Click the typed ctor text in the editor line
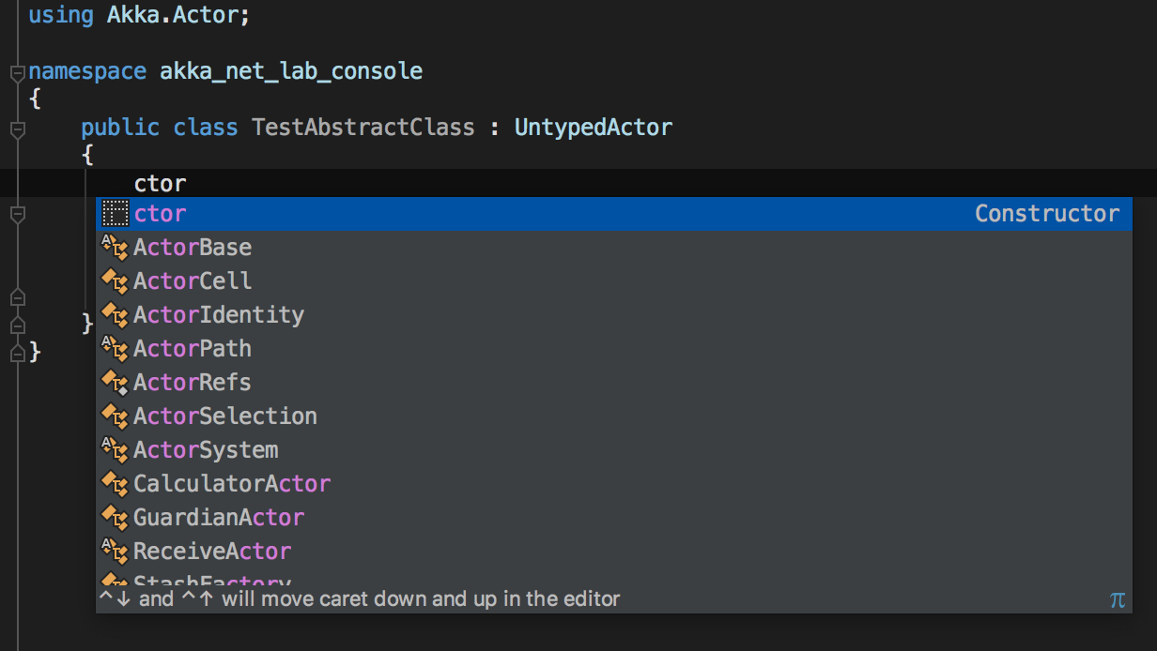This screenshot has height=651, width=1157. [161, 183]
